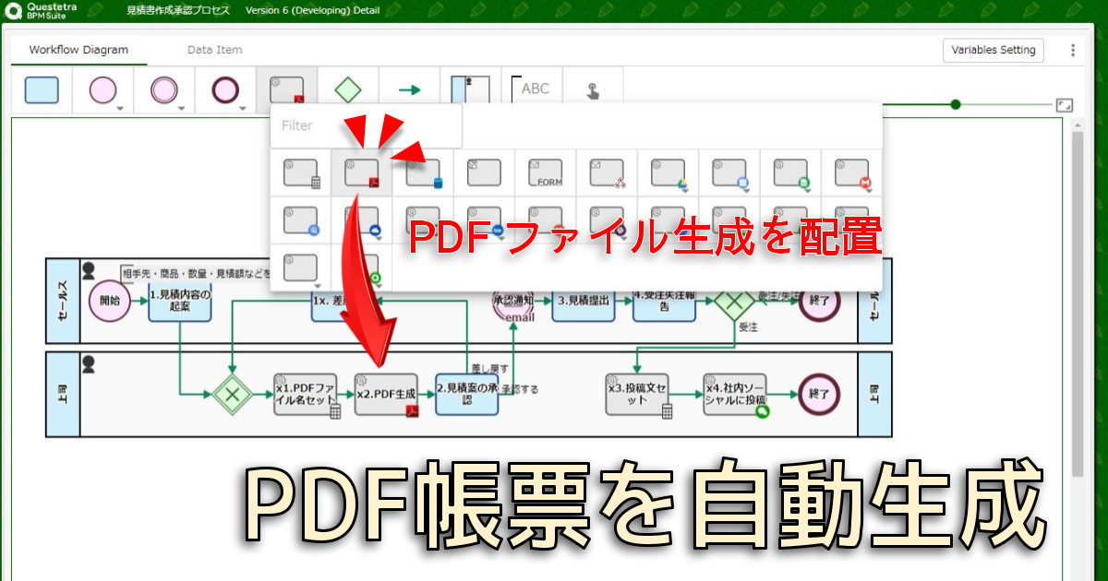Select the human task rectangle tool
This screenshot has width=1108, height=581.
pos(42,90)
